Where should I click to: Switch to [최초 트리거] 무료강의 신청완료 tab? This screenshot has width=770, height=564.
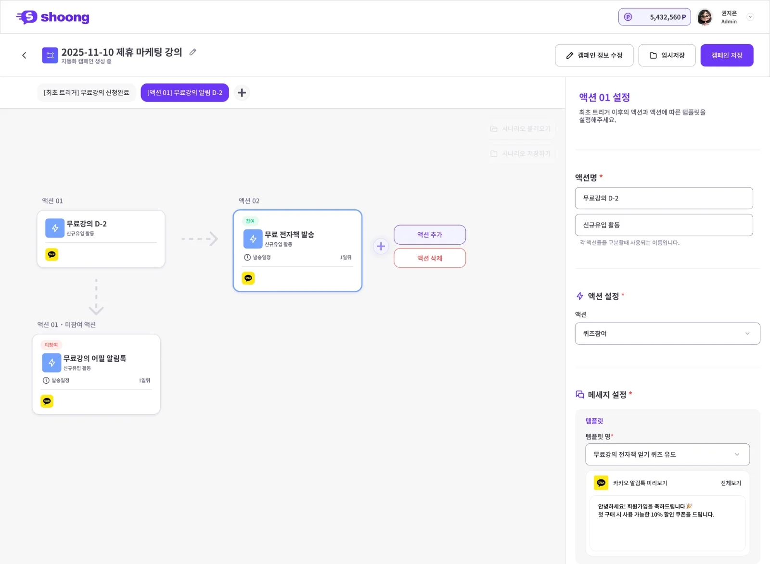(87, 93)
